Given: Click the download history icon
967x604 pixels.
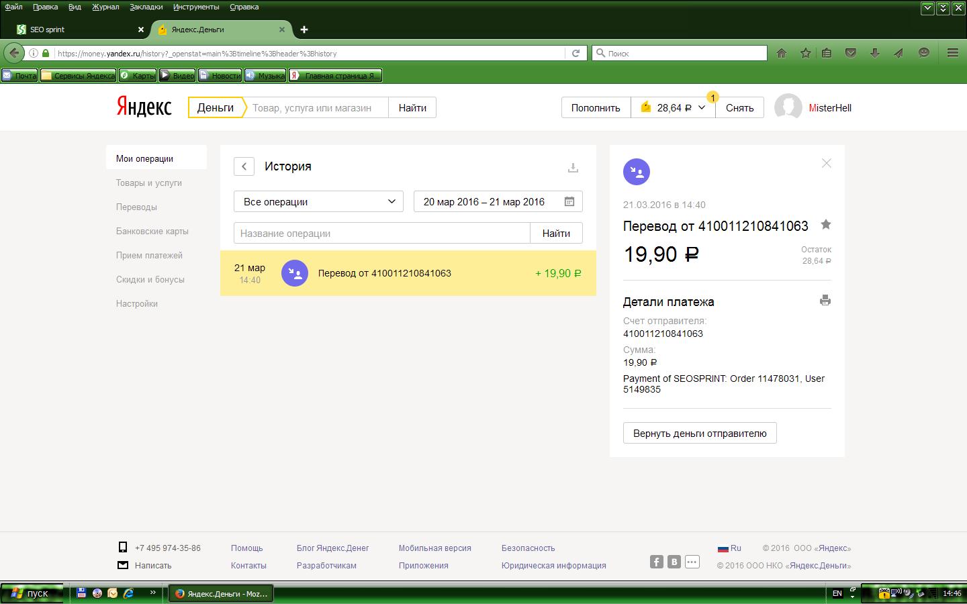Looking at the screenshot, I should (573, 168).
